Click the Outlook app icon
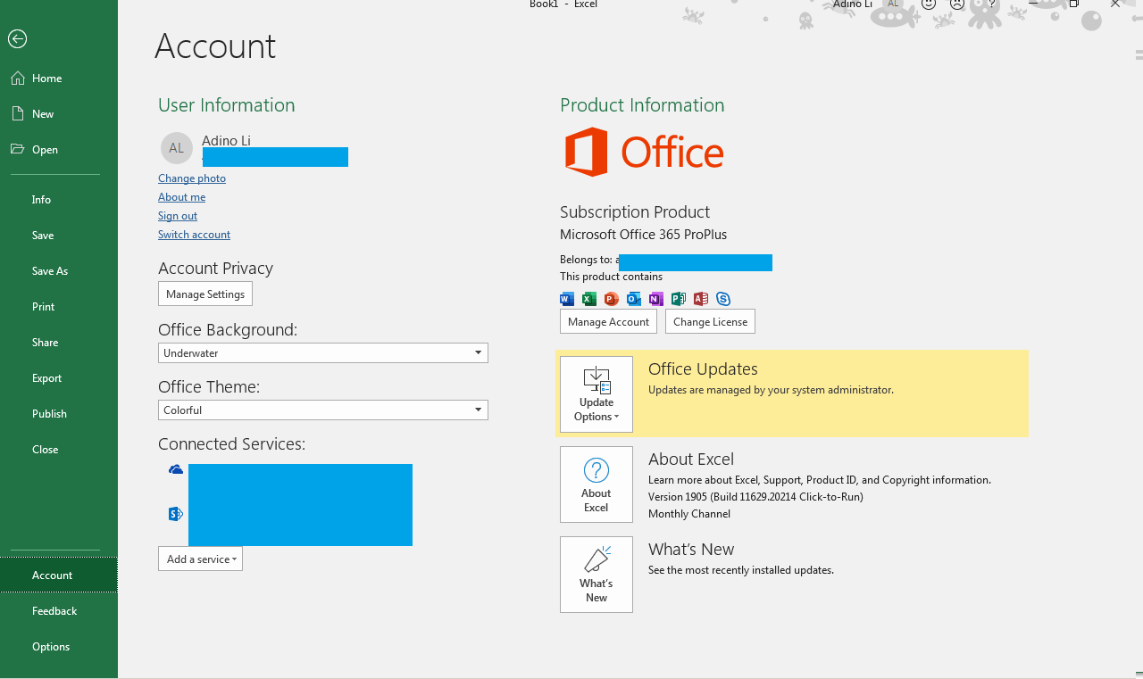This screenshot has height=679, width=1143. point(634,299)
